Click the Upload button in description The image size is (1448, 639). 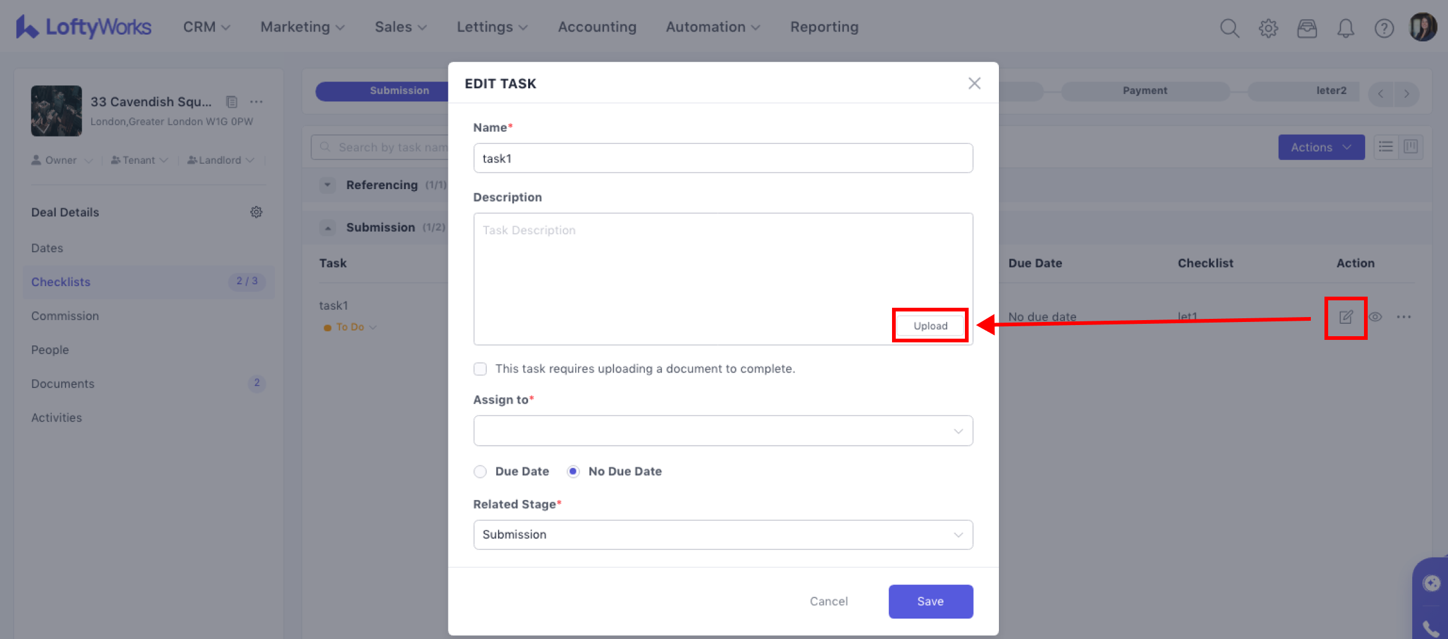coord(930,326)
